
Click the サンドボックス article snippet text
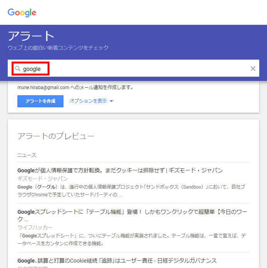pos(132,191)
